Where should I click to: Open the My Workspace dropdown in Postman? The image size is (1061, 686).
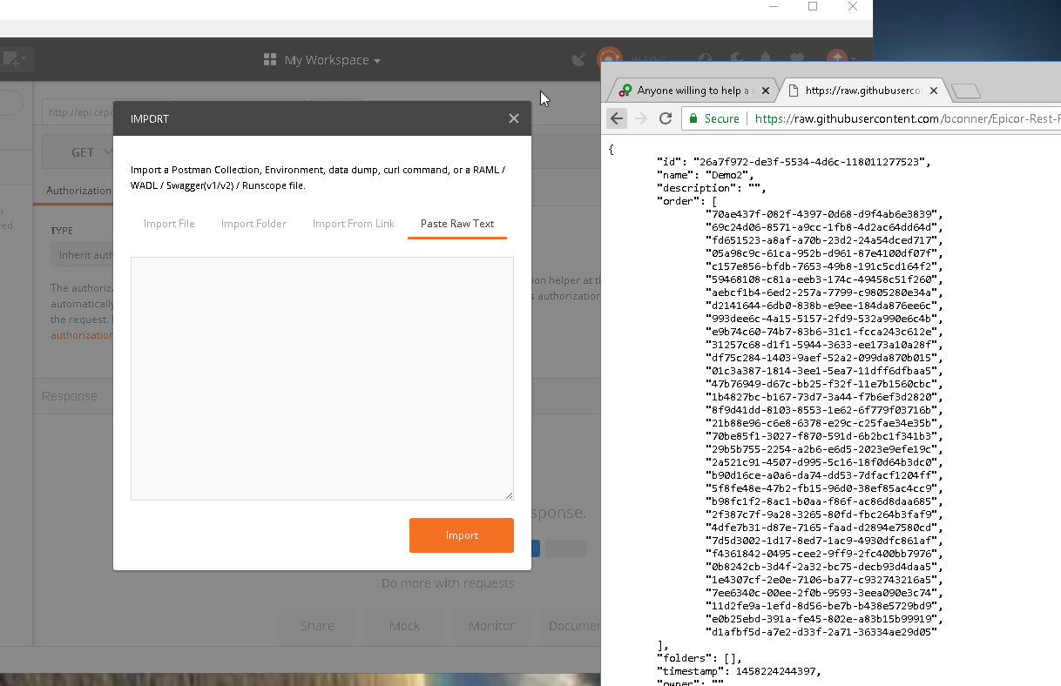333,60
